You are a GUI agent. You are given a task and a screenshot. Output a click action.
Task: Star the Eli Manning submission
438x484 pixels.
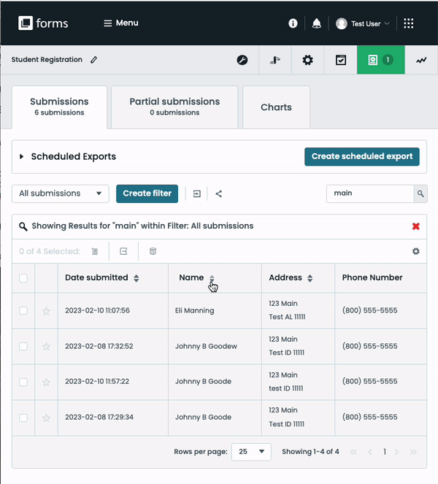point(47,311)
